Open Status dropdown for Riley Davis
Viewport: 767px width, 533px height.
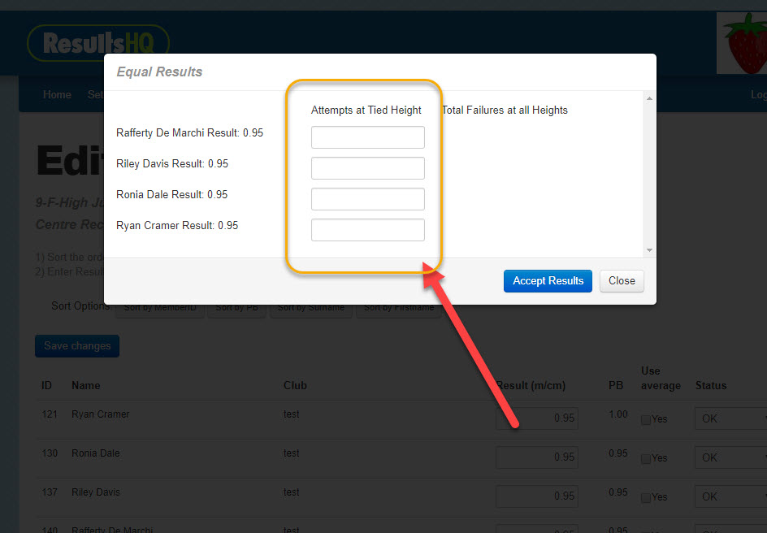(x=730, y=496)
